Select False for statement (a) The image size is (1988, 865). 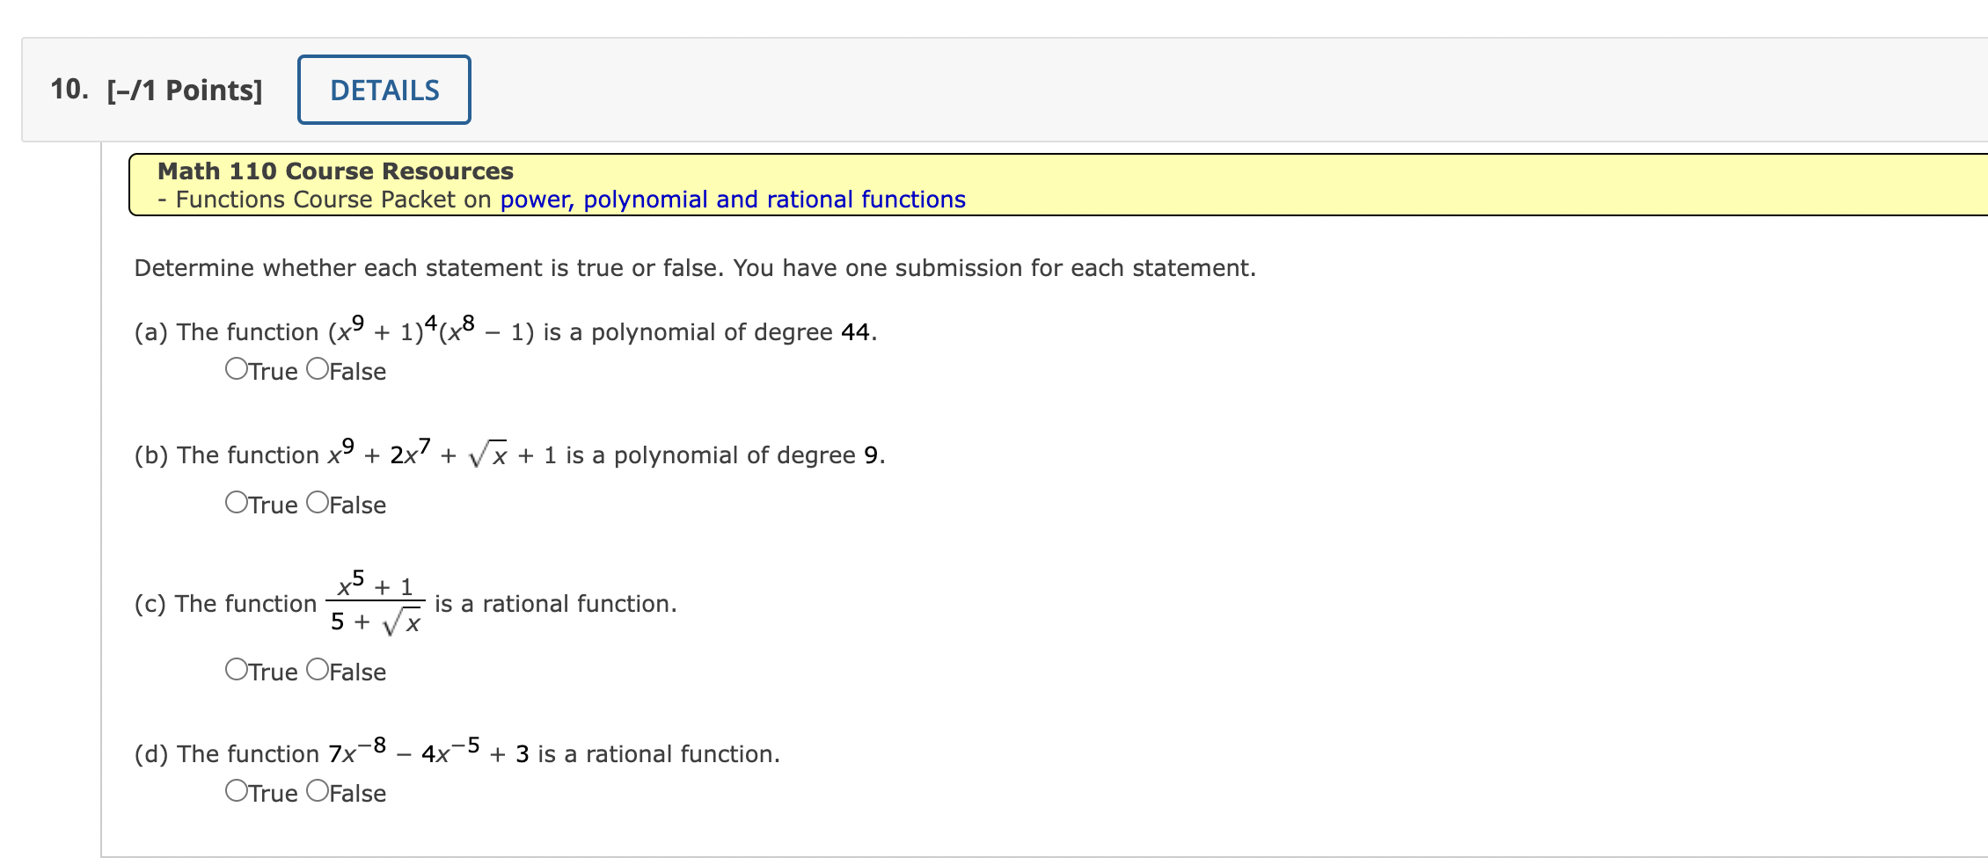tap(318, 370)
